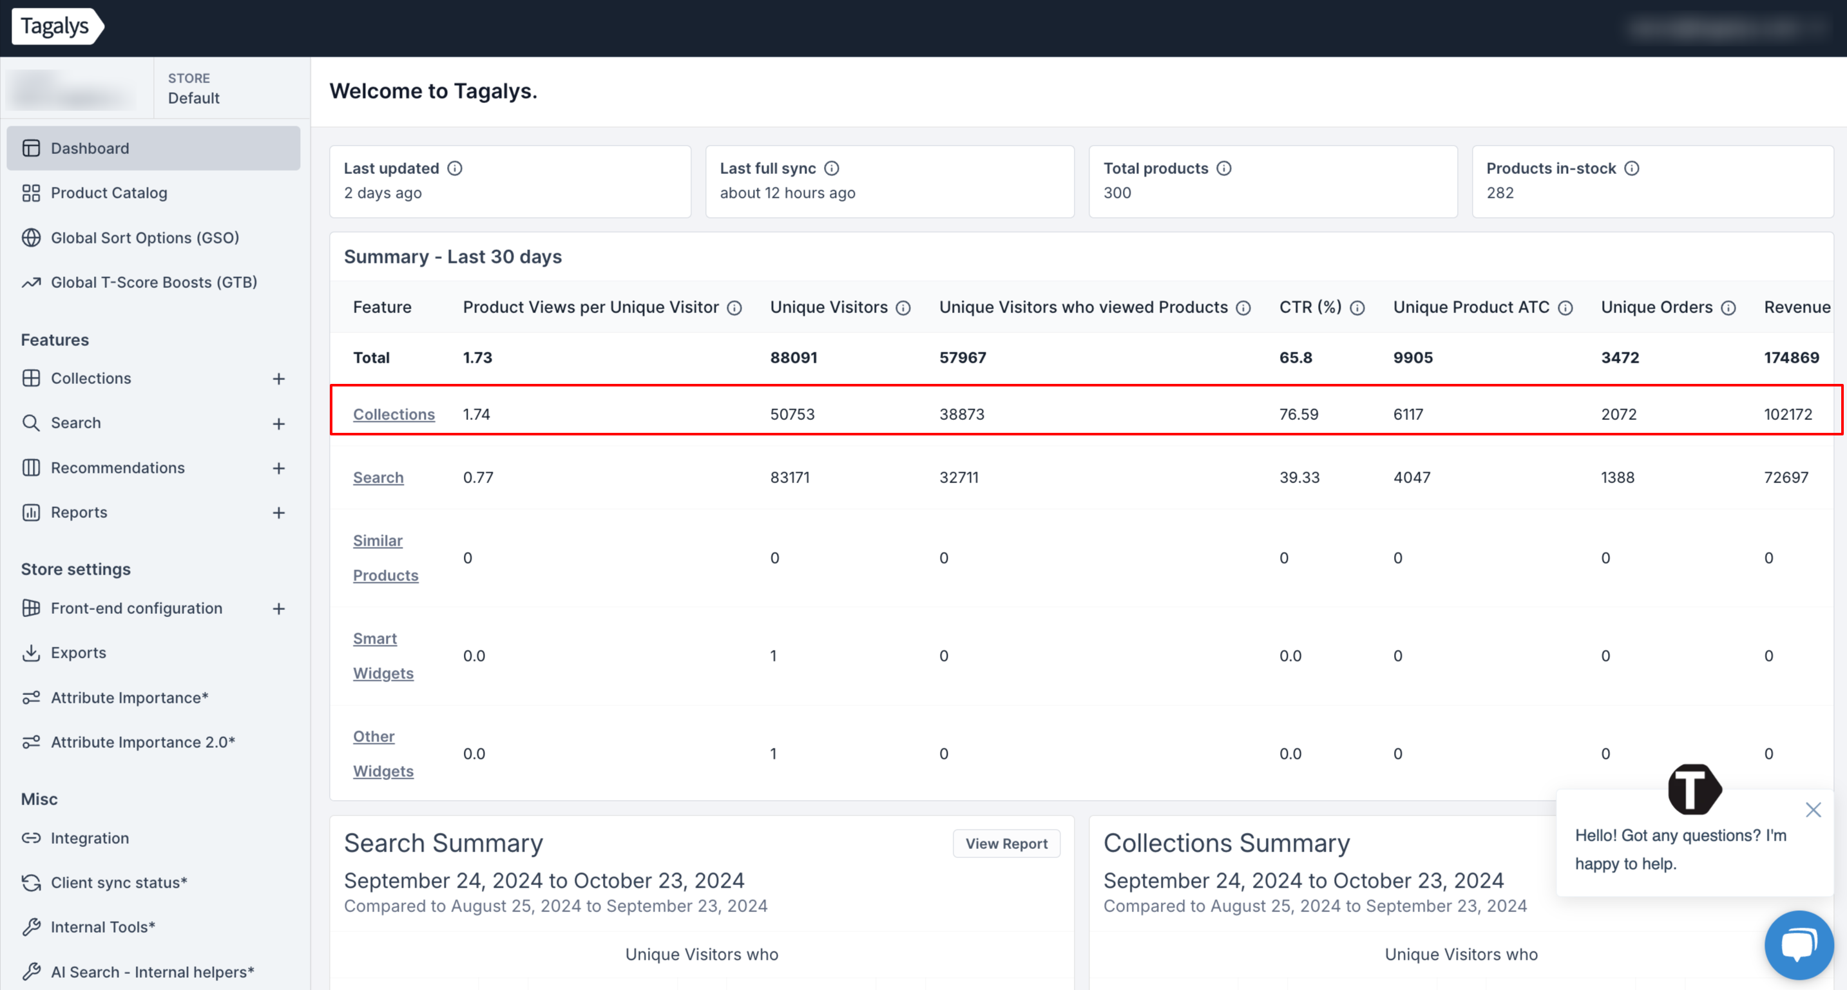Click the Exports download icon
Viewport: 1847px width, 990px height.
(x=31, y=653)
